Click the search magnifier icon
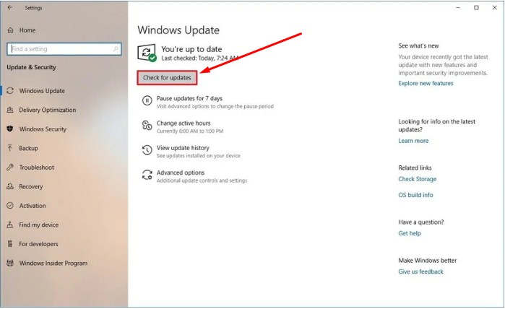The width and height of the screenshot is (505, 309). click(116, 49)
